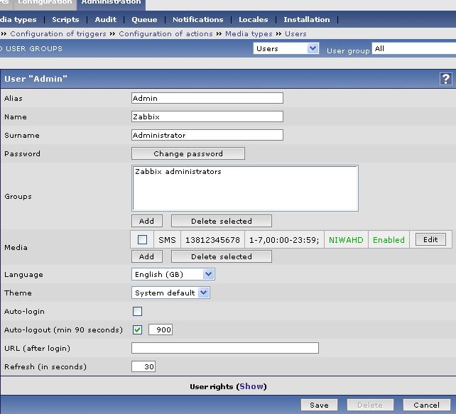The image size is (456, 414).
Task: Open the Notifications submenu item
Action: tap(198, 19)
